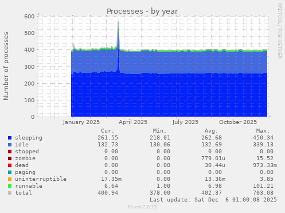
Task: Click the paging legend color swatch
Action: 10,172
